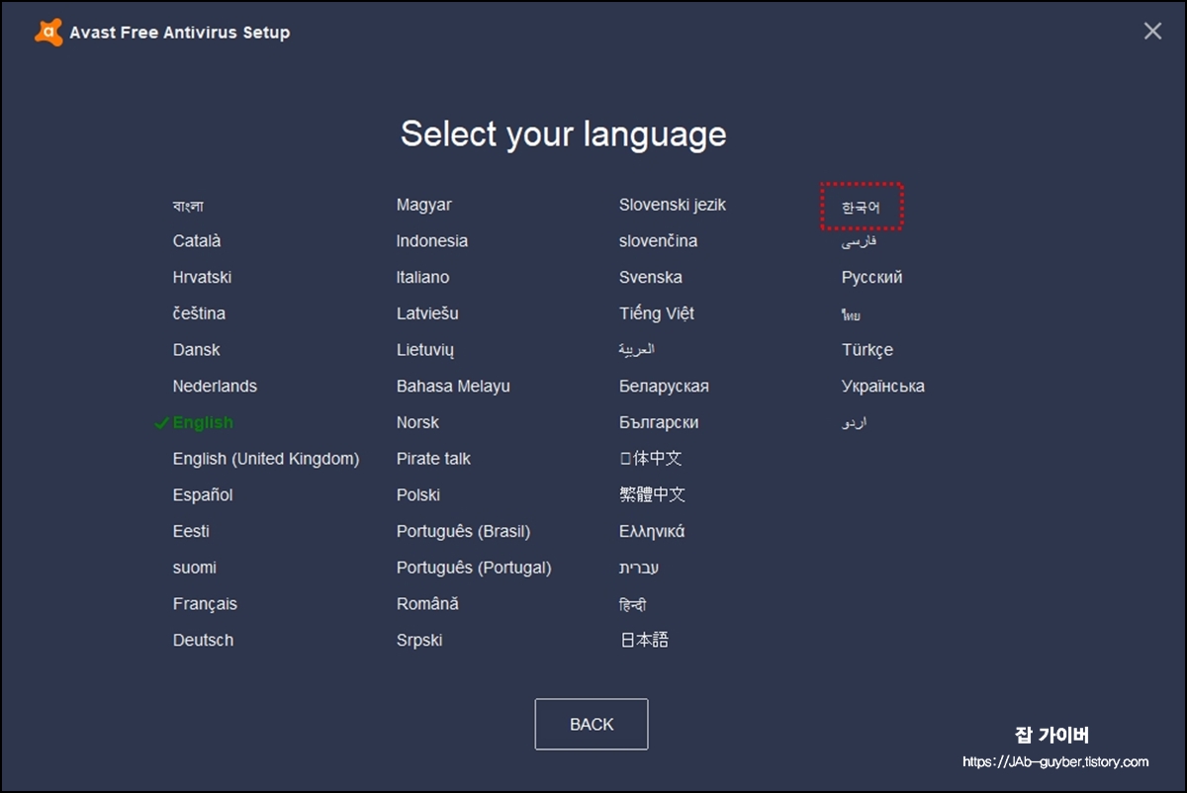Select slovenčina language

click(x=658, y=241)
